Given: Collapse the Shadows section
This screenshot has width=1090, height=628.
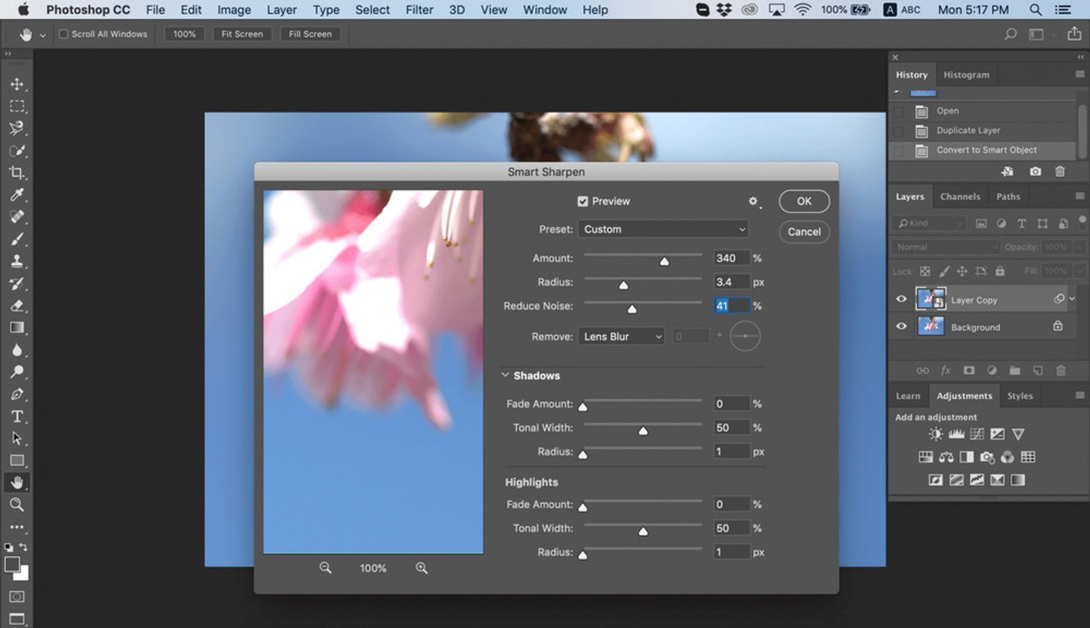Looking at the screenshot, I should (x=505, y=375).
